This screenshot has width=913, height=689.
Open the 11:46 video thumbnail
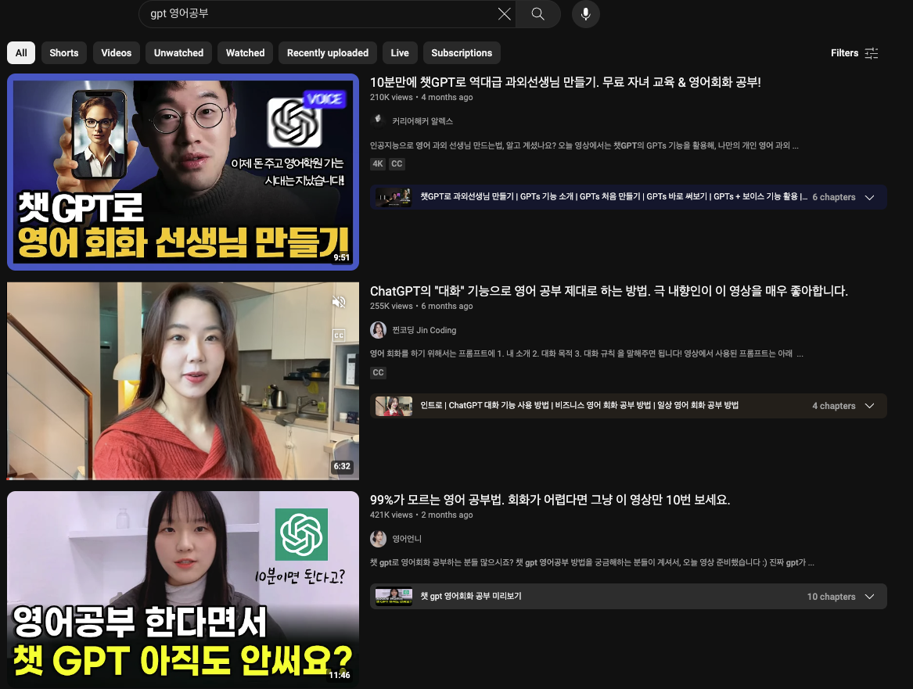click(183, 590)
